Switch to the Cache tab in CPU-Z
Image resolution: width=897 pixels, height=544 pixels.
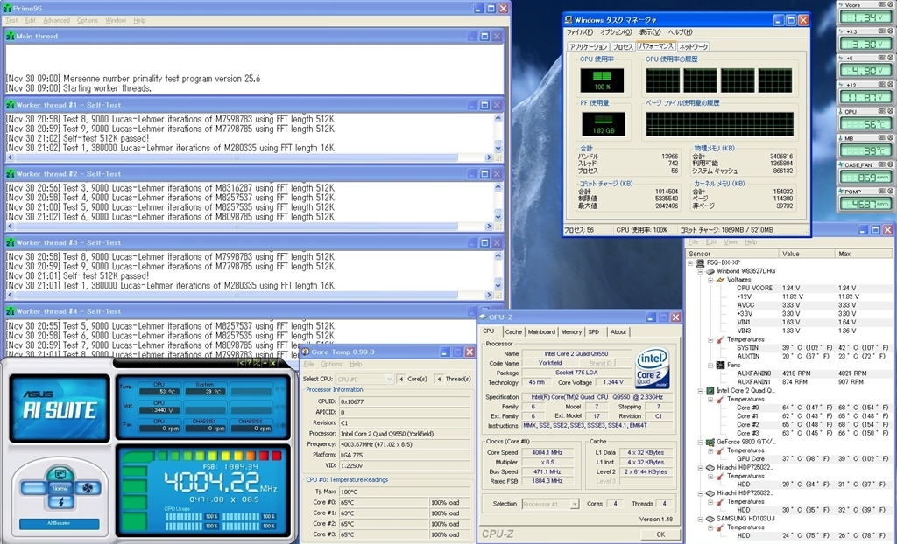(x=513, y=332)
